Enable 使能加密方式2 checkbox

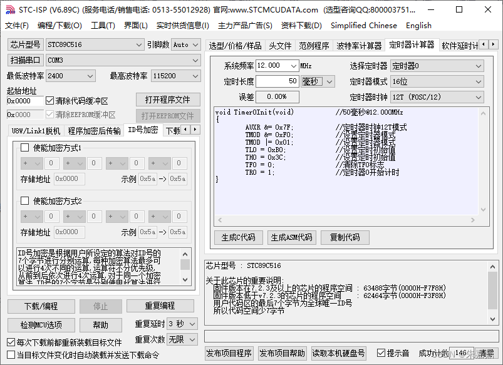point(24,201)
